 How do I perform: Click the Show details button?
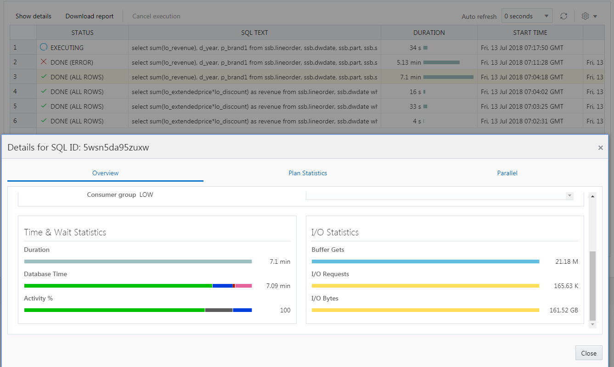(x=34, y=16)
